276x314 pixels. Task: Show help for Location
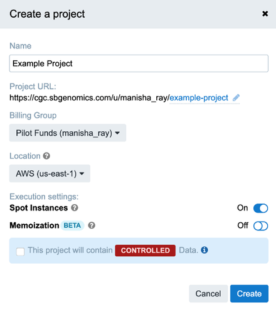(46, 156)
